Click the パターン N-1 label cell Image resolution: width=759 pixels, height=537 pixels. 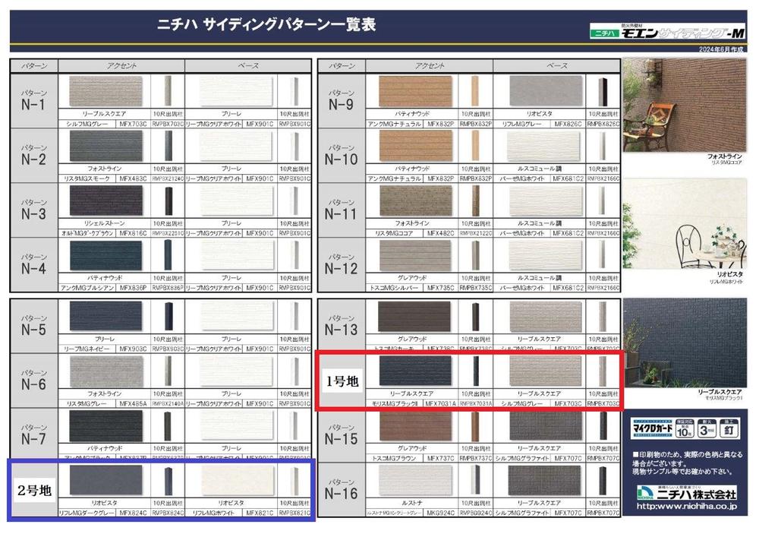[34, 101]
